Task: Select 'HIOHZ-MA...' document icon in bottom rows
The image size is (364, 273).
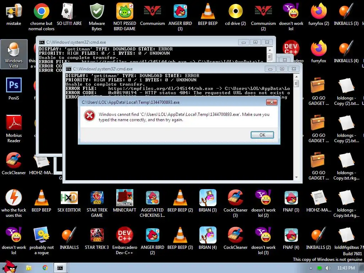Action: point(318,201)
